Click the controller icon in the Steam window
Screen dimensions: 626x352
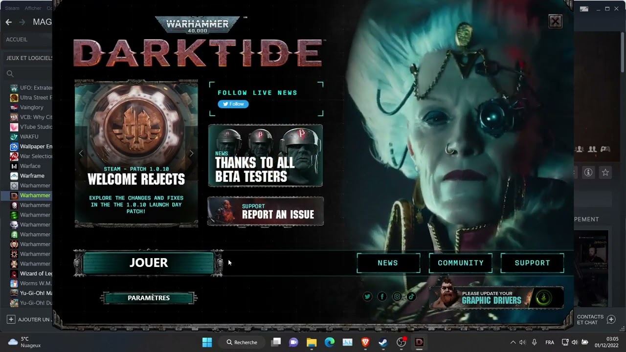(605, 149)
